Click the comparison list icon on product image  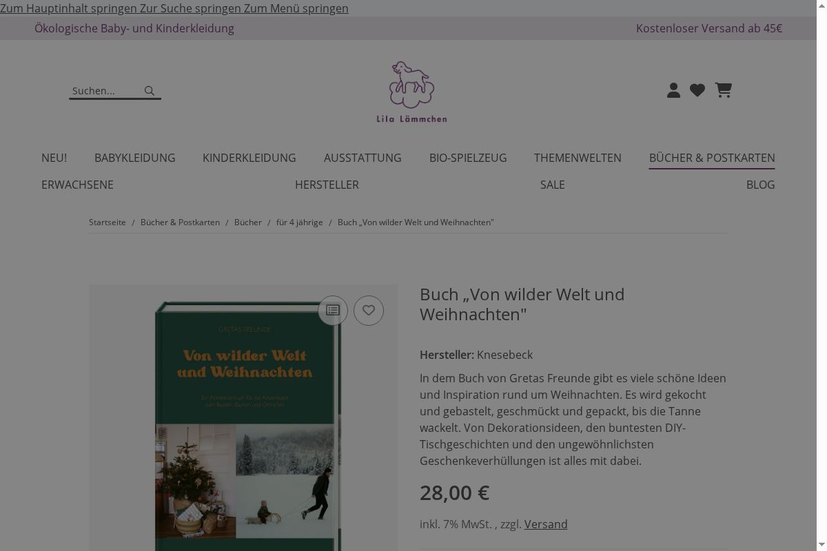tap(333, 311)
